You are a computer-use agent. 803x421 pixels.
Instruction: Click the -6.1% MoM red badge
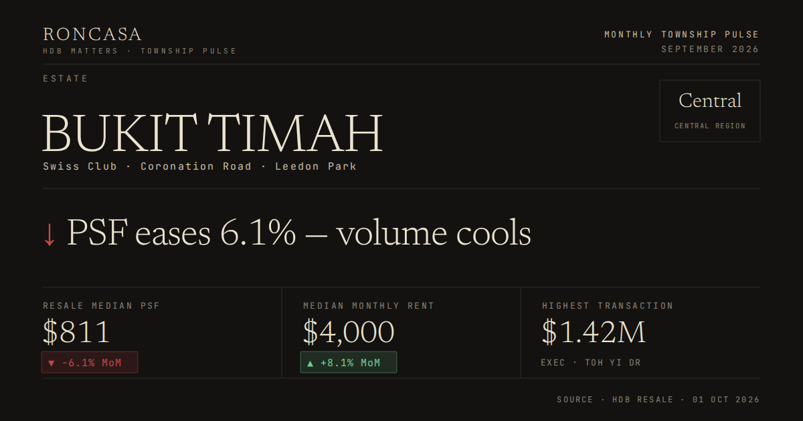90,362
